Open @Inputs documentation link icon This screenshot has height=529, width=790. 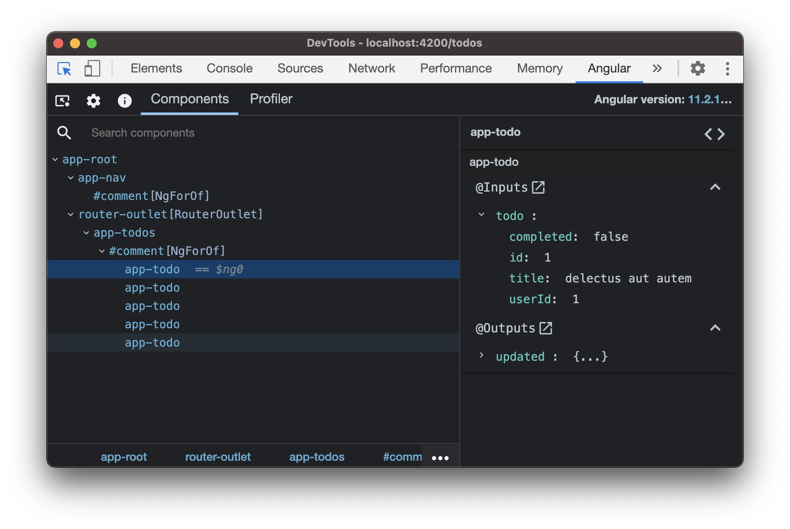538,187
